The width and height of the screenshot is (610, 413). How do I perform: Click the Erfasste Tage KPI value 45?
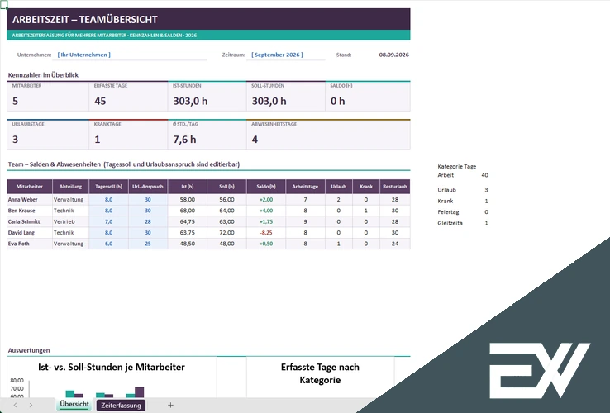[x=100, y=101]
